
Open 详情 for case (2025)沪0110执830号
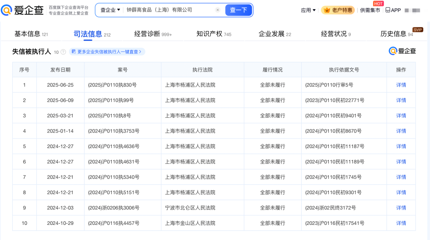click(x=401, y=85)
